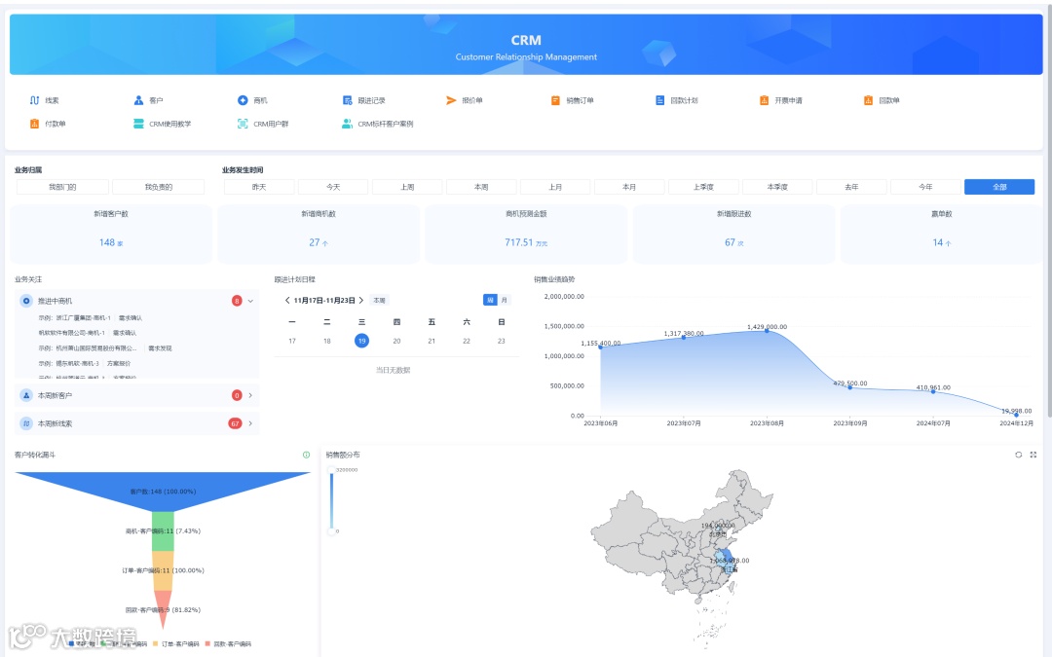Filter time by 今年
The height and width of the screenshot is (657, 1052).
[925, 187]
